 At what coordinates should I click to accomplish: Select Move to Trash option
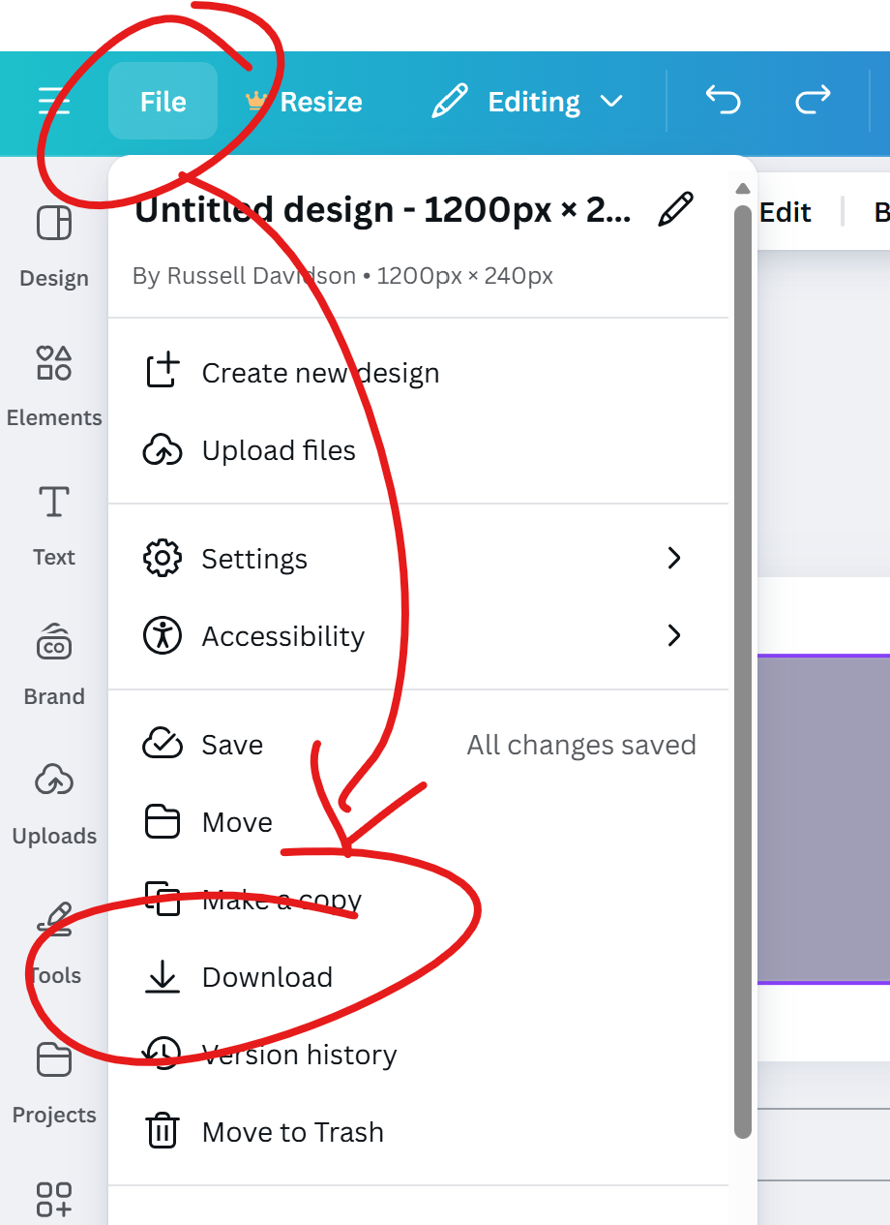[x=292, y=1132]
